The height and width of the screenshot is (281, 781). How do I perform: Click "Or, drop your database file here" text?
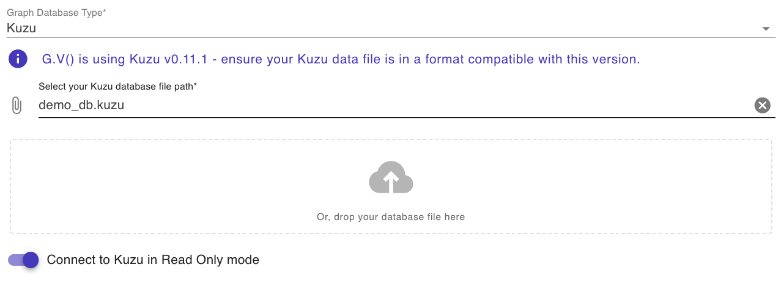click(391, 217)
